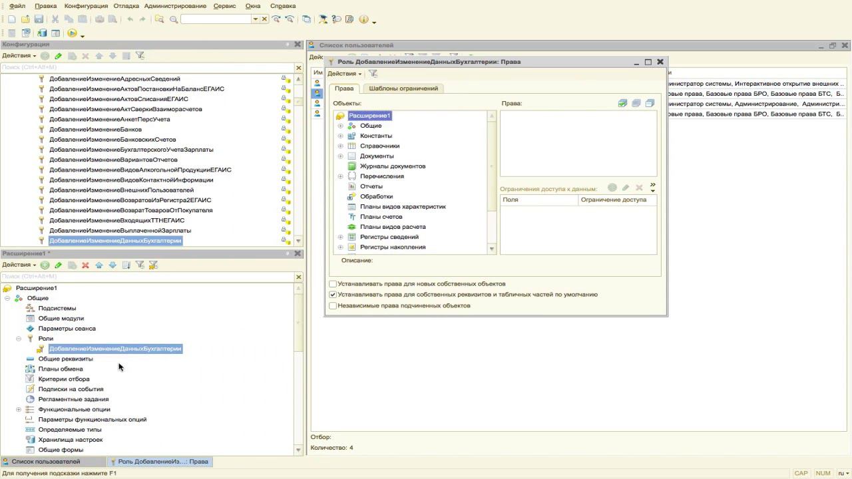852x479 pixels.
Task: Switch to 'Список пользователей' window in bottom bar
Action: [x=45, y=462]
